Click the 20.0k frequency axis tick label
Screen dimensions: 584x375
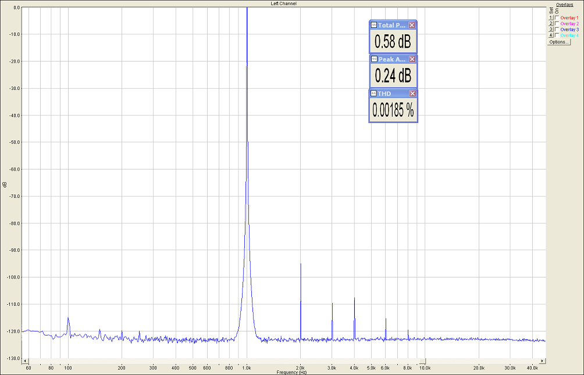point(479,368)
